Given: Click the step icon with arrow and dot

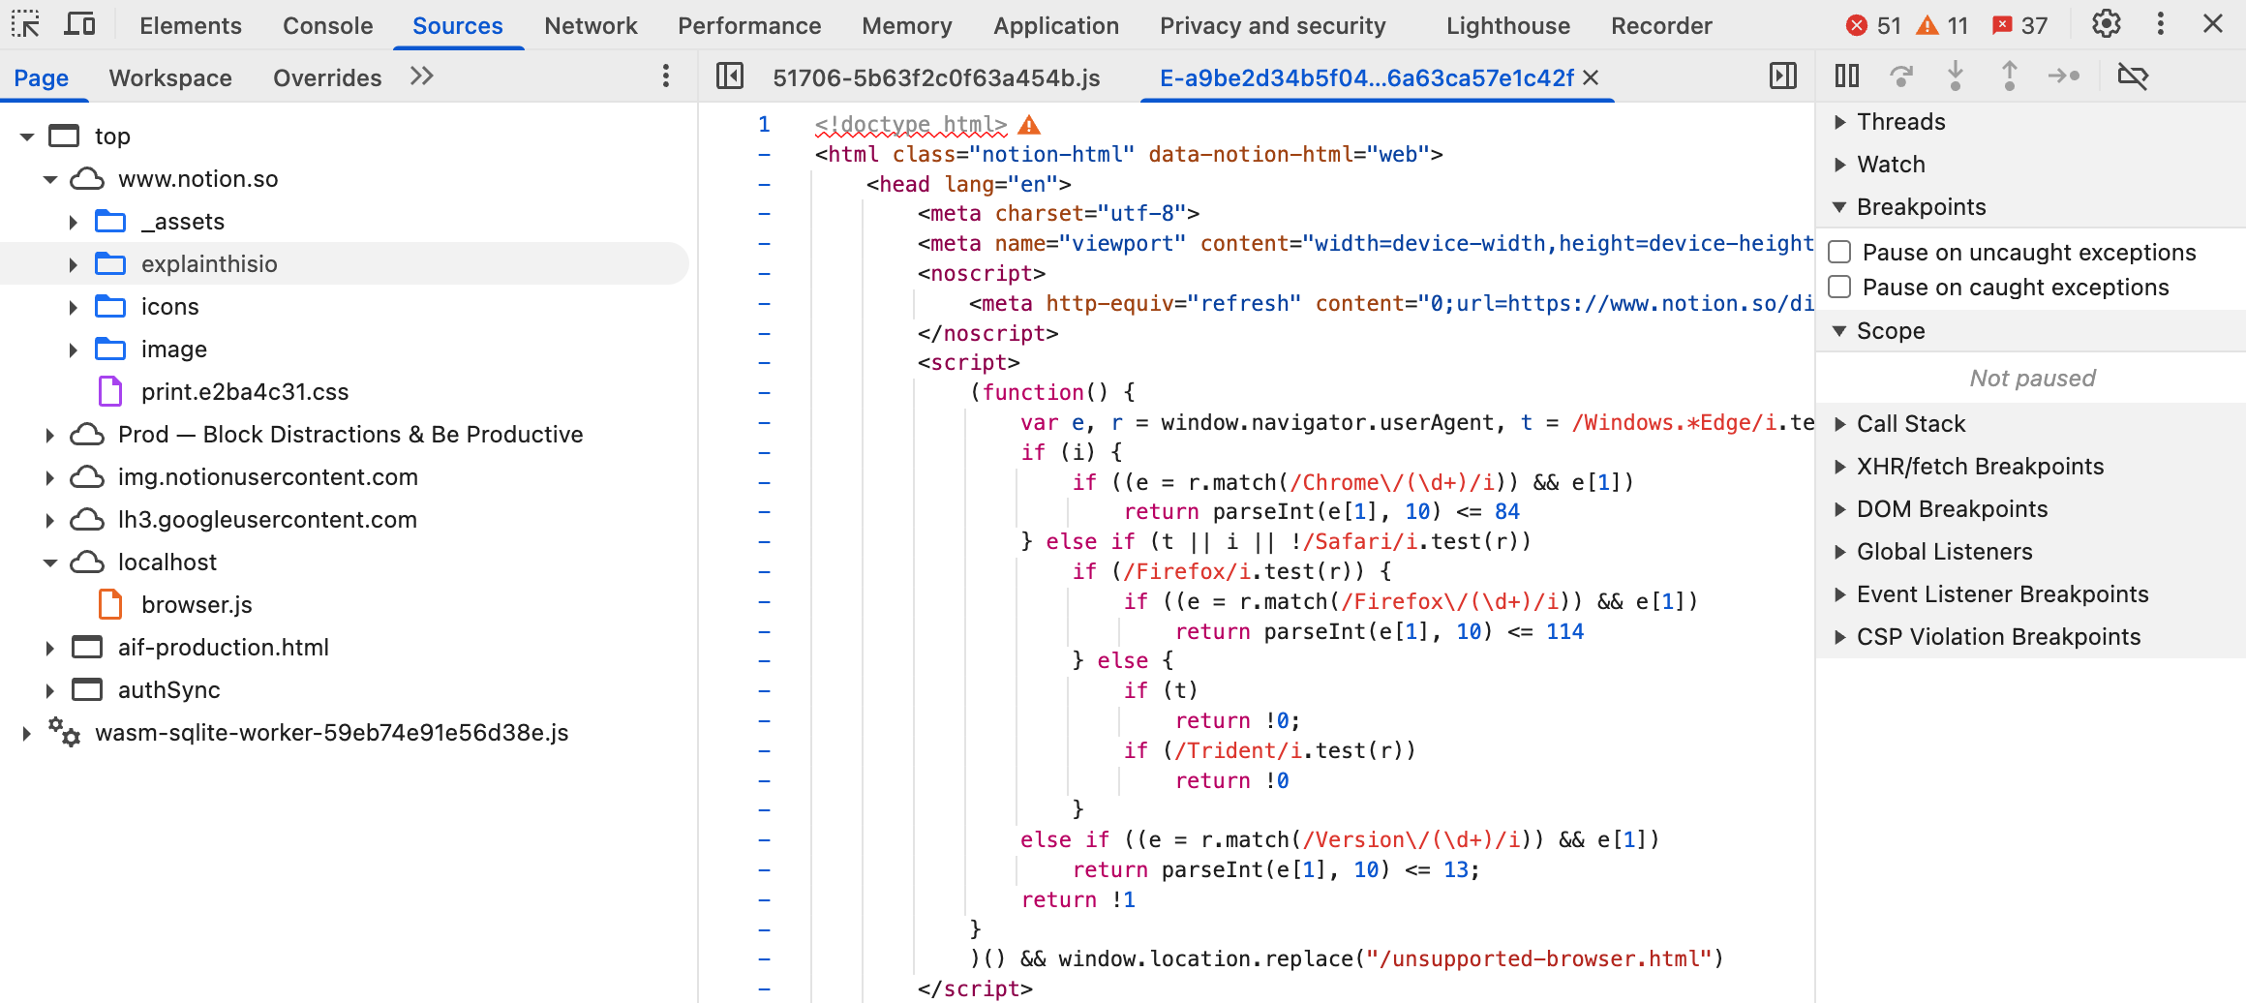Looking at the screenshot, I should click(2064, 76).
